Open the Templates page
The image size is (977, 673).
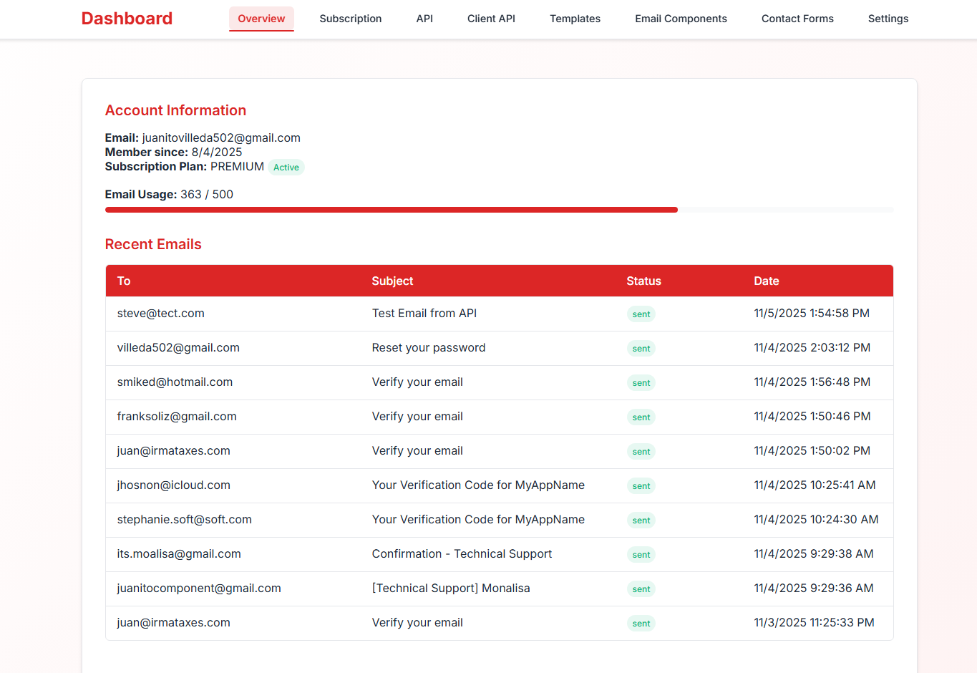575,19
